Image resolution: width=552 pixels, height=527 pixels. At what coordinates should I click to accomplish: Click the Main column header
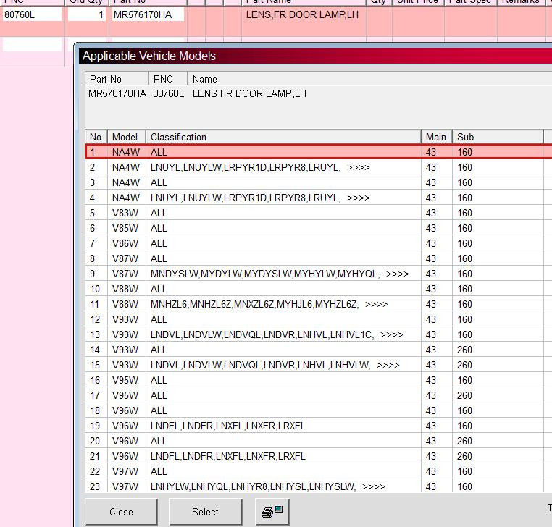tap(436, 137)
